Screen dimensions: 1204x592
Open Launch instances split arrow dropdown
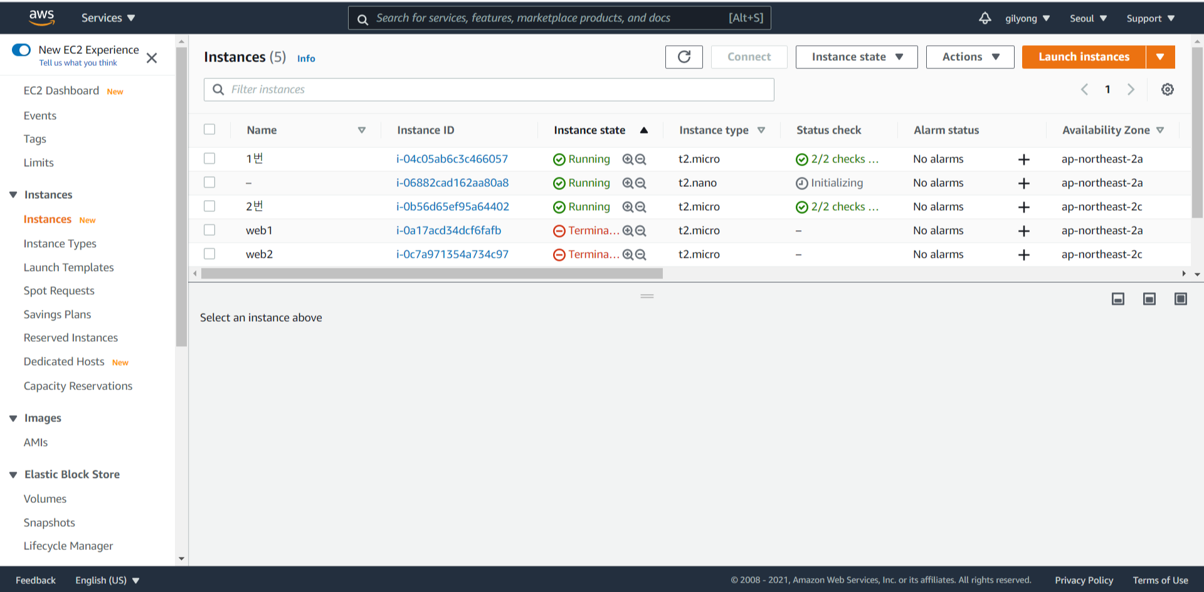click(1161, 57)
